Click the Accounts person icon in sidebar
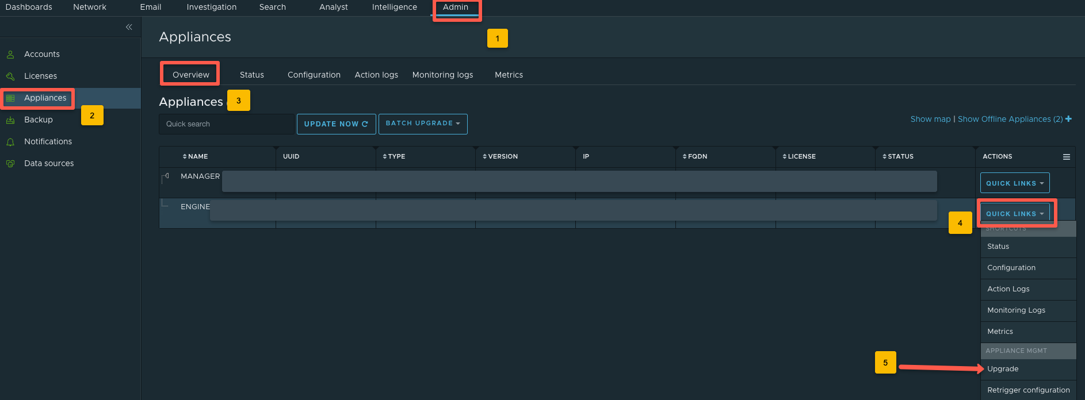1085x400 pixels. 10,55
